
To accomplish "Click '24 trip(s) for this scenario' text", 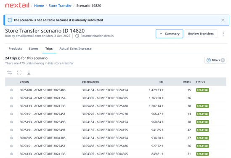I will (27, 58).
